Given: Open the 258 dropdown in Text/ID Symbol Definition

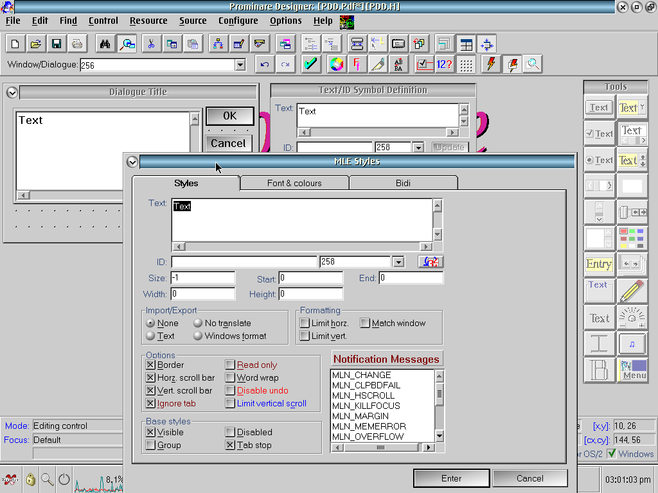Looking at the screenshot, I should [418, 148].
